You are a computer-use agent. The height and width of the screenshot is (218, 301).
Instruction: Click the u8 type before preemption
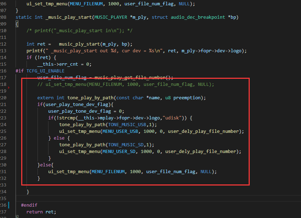pos(168,98)
